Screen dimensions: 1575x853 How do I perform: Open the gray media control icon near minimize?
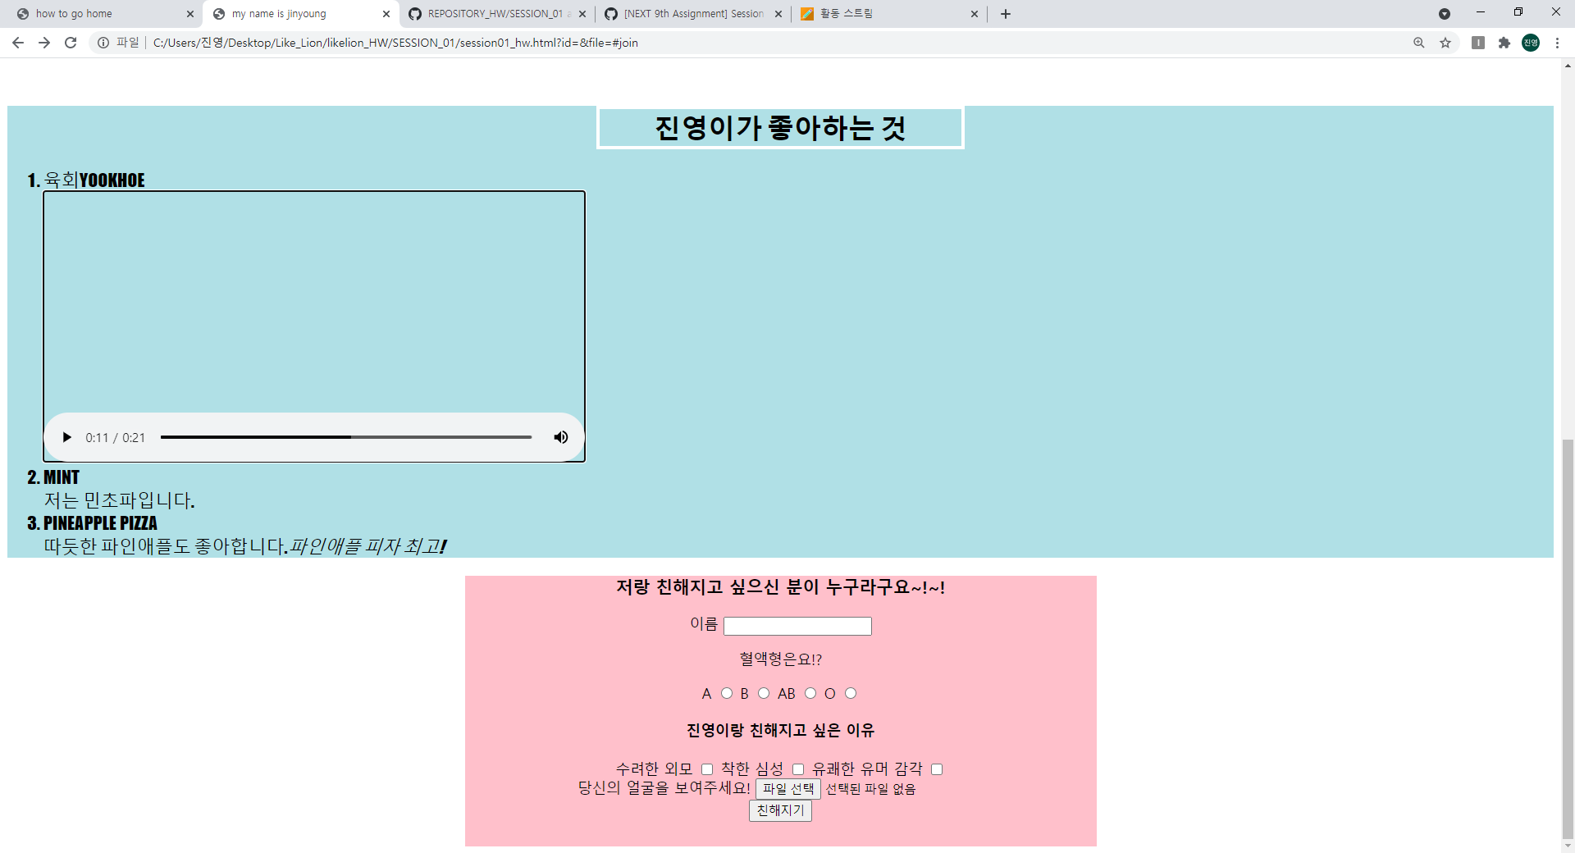coord(1445,14)
